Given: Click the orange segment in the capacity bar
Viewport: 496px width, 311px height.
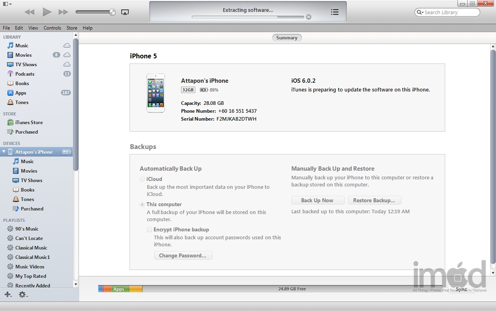Looking at the screenshot, I should point(107,289).
